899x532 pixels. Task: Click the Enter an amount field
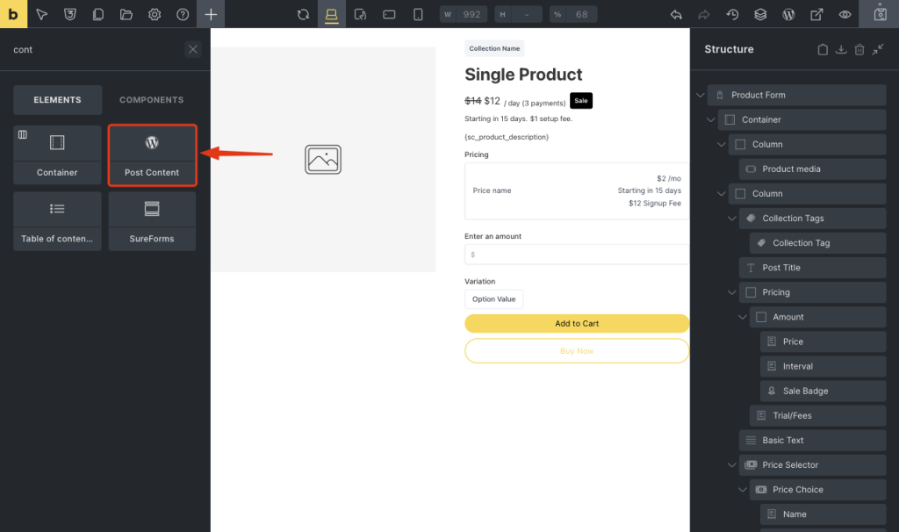tap(577, 255)
